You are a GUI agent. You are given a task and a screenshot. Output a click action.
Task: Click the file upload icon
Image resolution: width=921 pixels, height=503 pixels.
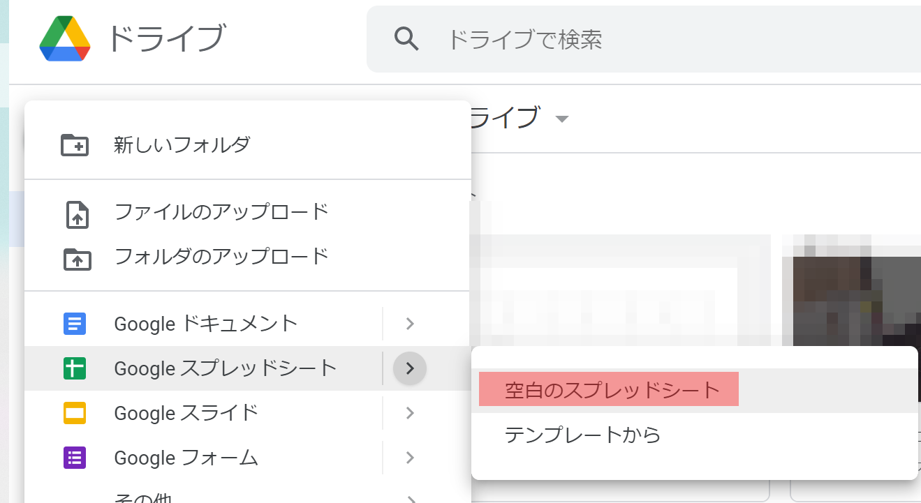click(x=76, y=215)
